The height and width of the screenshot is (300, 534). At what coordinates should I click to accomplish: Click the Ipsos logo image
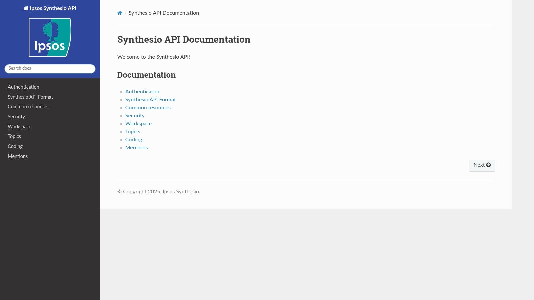click(x=50, y=37)
